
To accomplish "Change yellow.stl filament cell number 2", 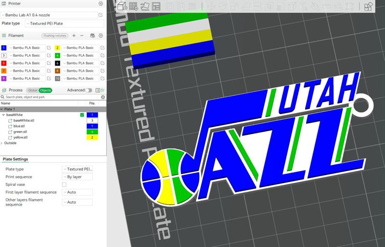I will (92, 137).
